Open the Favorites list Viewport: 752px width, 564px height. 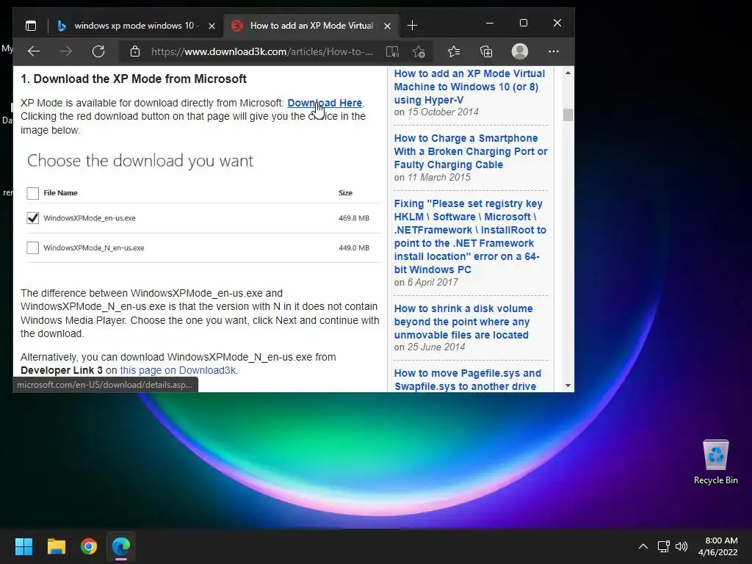(x=454, y=51)
